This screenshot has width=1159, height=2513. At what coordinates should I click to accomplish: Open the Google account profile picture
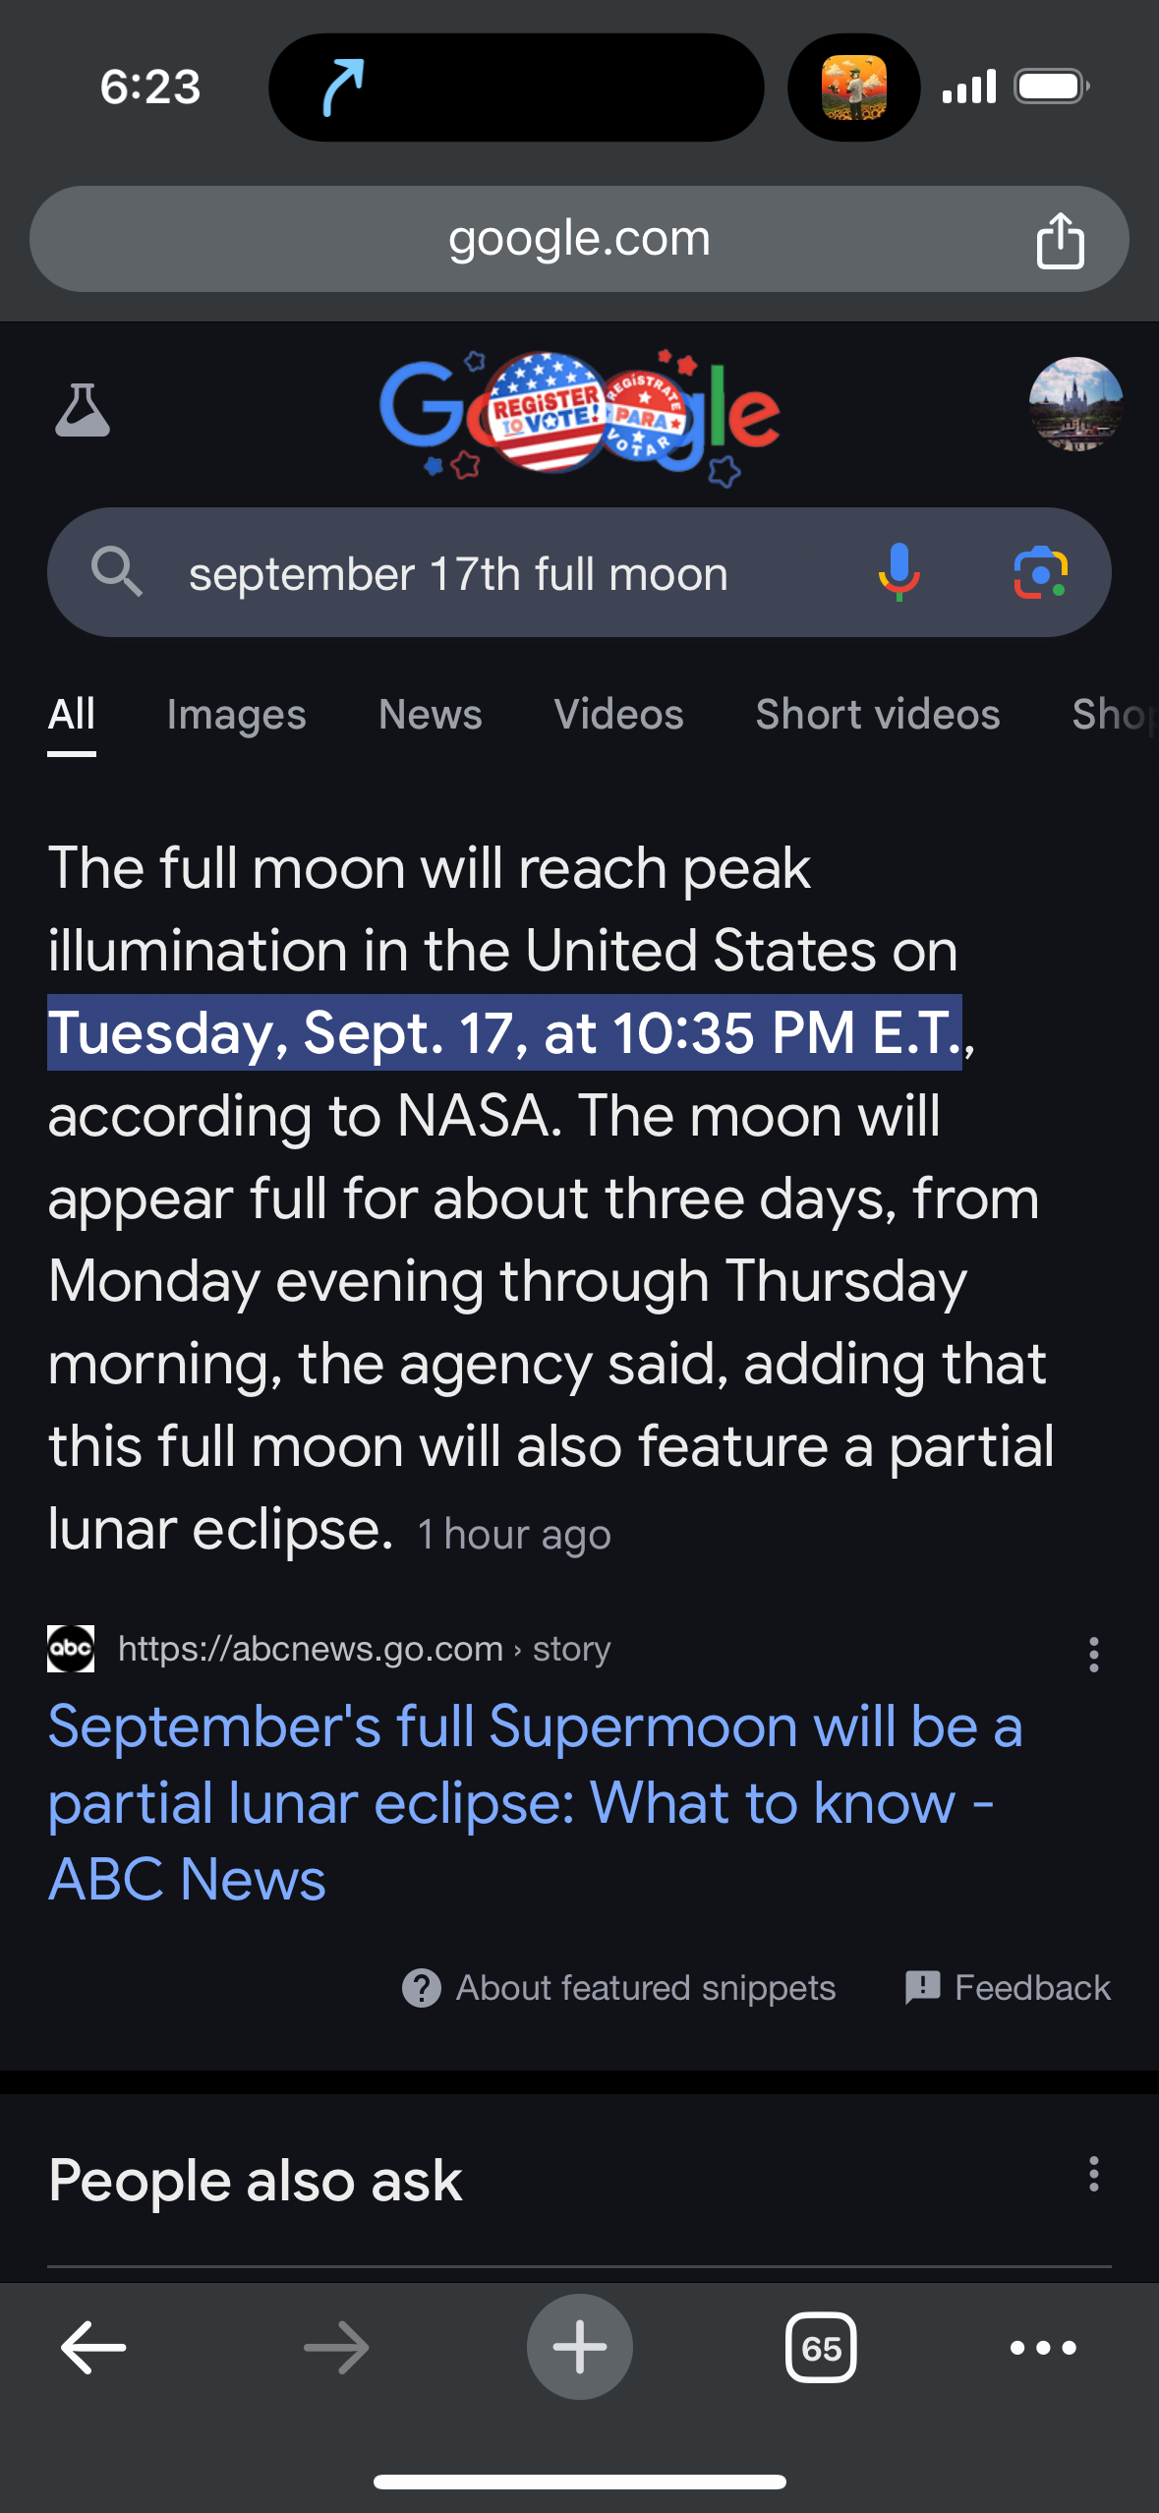pos(1075,404)
